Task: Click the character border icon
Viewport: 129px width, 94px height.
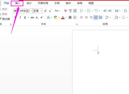Action: coord(75,11)
